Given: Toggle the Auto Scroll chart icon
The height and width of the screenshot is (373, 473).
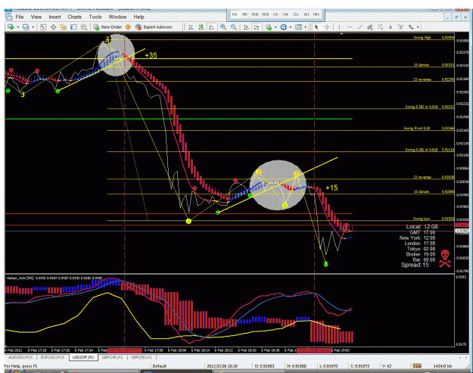Looking at the screenshot, I should click(246, 27).
